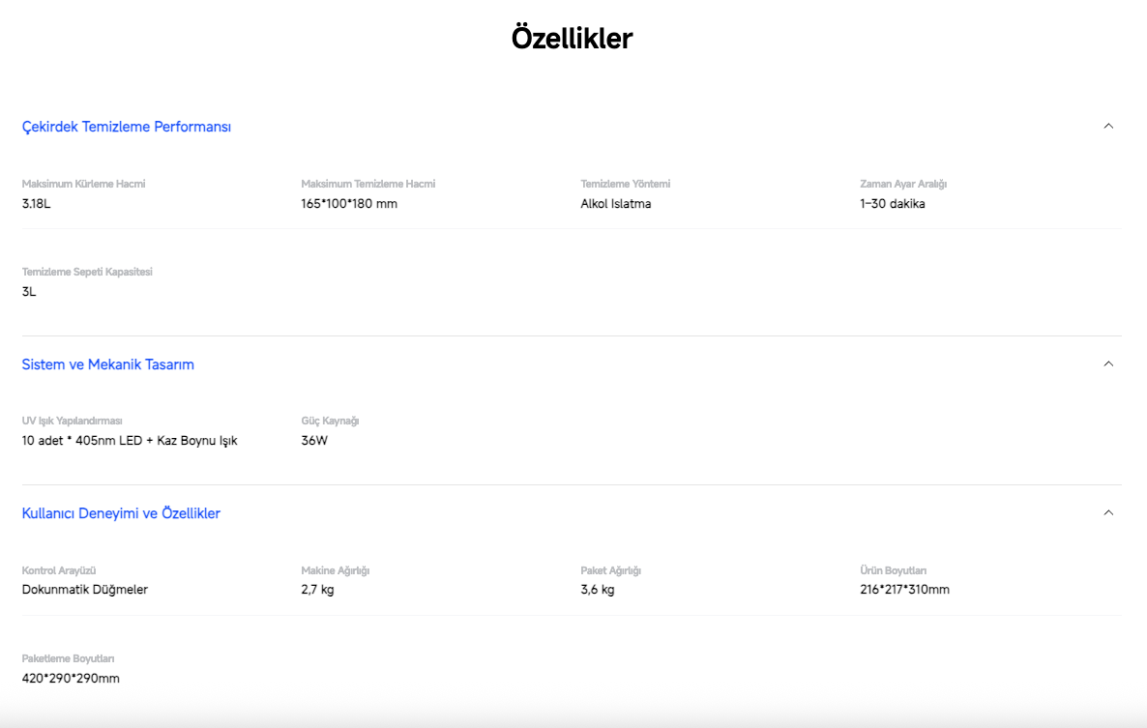Click the Dokunmatik Düğmeler control value
1147x728 pixels.
click(85, 590)
